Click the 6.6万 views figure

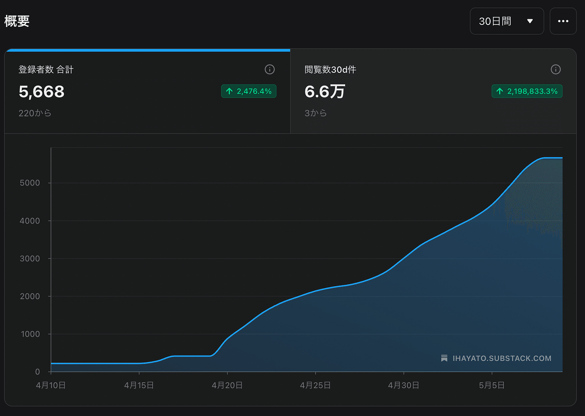[x=325, y=92]
